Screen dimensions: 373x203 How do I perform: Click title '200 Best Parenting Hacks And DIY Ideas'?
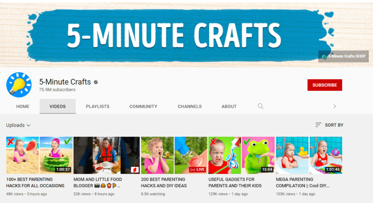(x=164, y=183)
